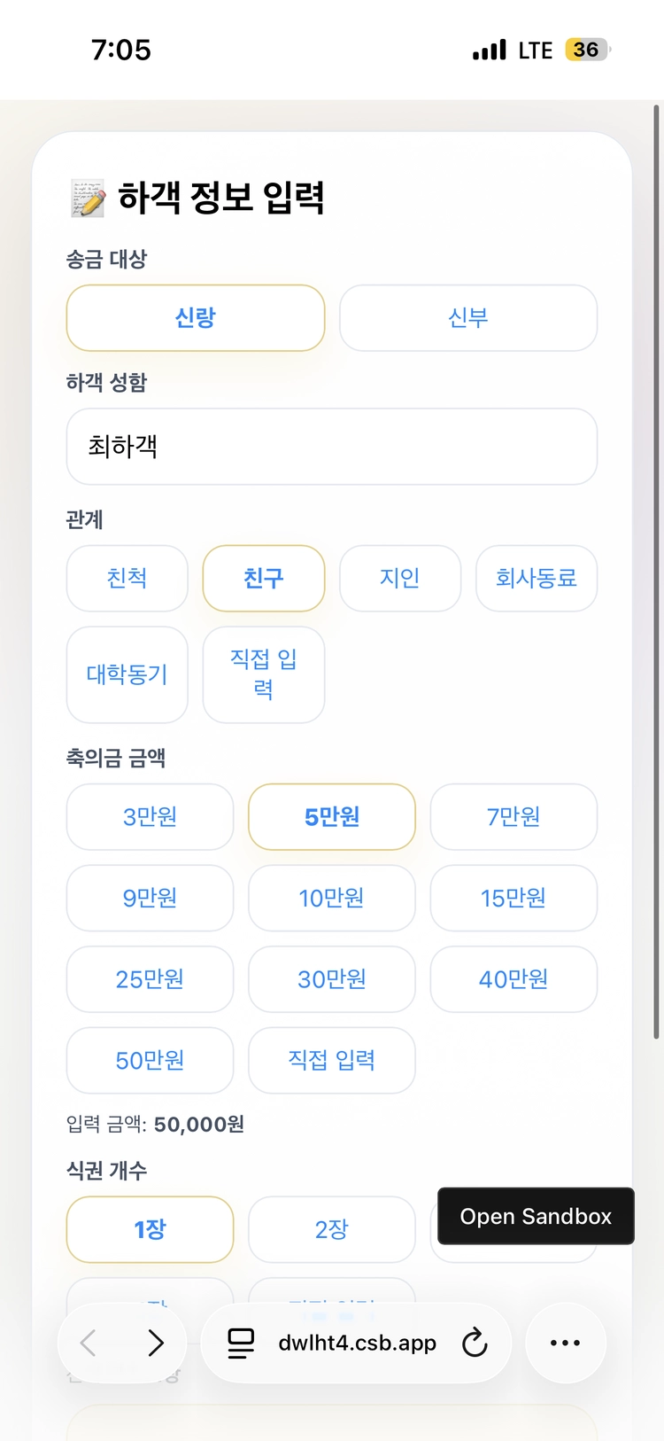The width and height of the screenshot is (664, 1441).
Task: Open the three-dots more menu
Action: pyautogui.click(x=565, y=1343)
